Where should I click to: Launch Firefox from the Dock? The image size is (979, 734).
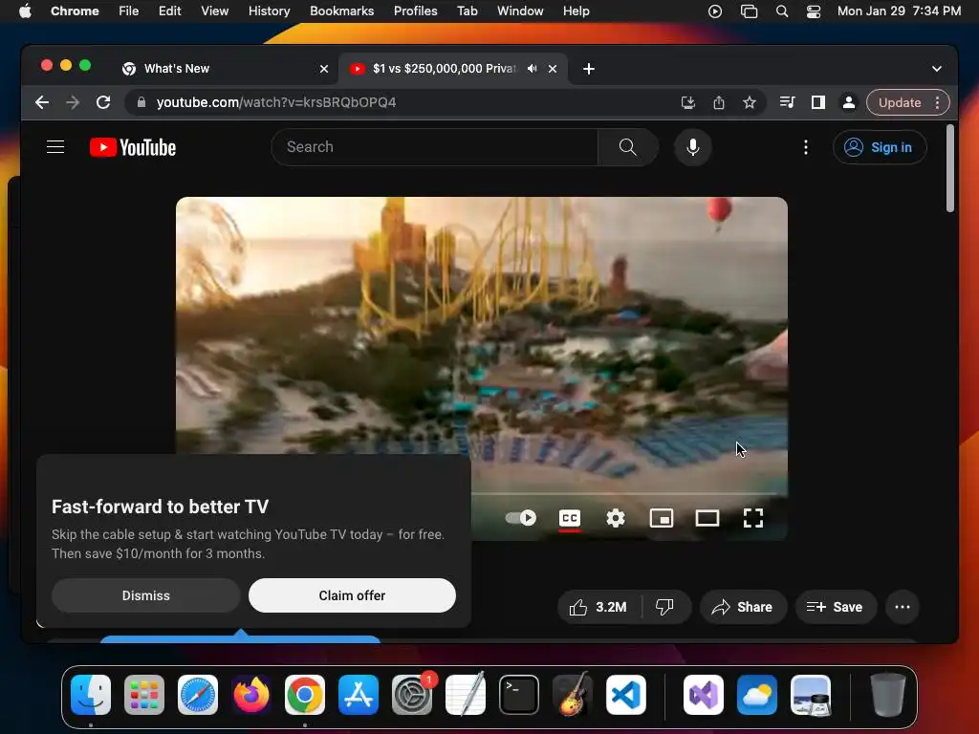(251, 695)
